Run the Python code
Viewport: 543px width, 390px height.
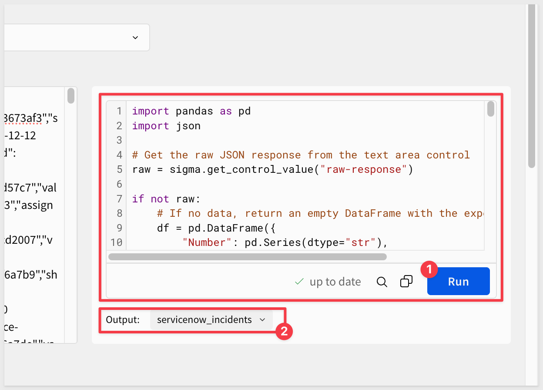pos(458,282)
